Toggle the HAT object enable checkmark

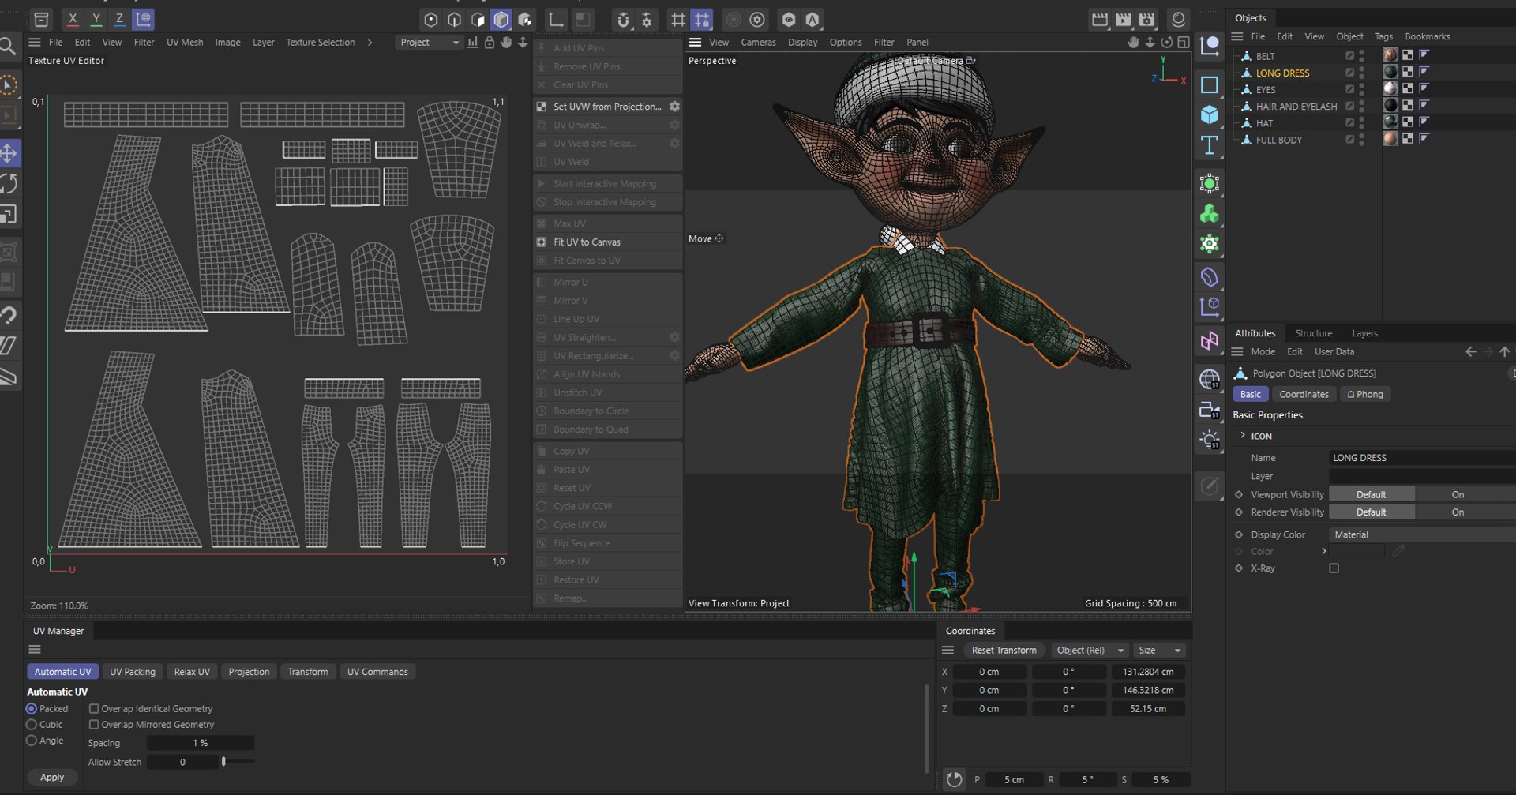[x=1349, y=123]
